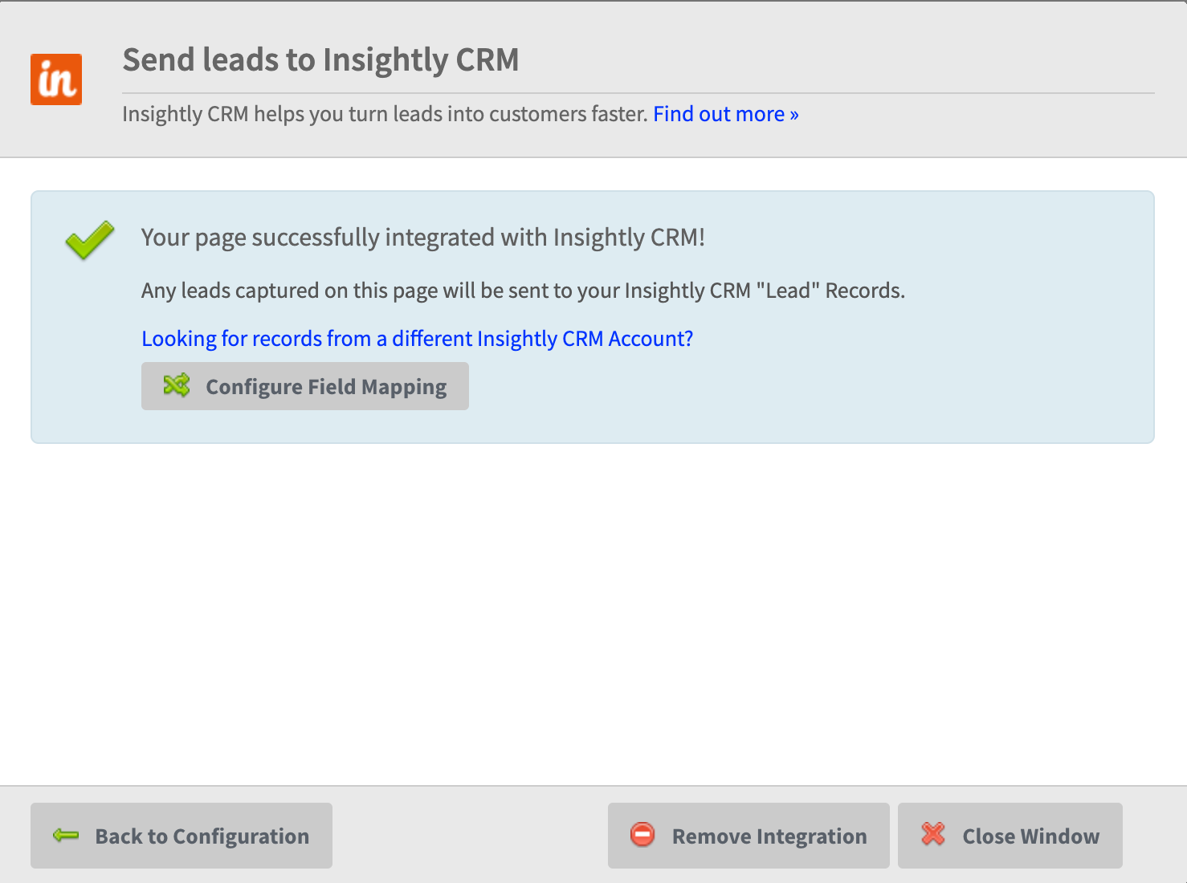The height and width of the screenshot is (883, 1187).
Task: Close Window using the bottom button
Action: tap(1010, 836)
